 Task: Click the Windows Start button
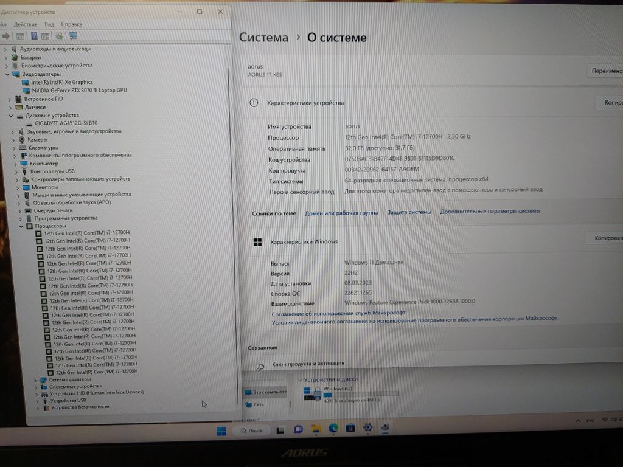coord(221,431)
